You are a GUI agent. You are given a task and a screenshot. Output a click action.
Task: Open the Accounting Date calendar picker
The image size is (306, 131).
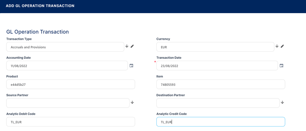[x=132, y=66]
